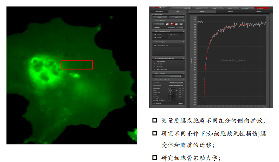The width and height of the screenshot is (279, 162).
Task: Go to the Setup wizard step
Action: (214, 8)
